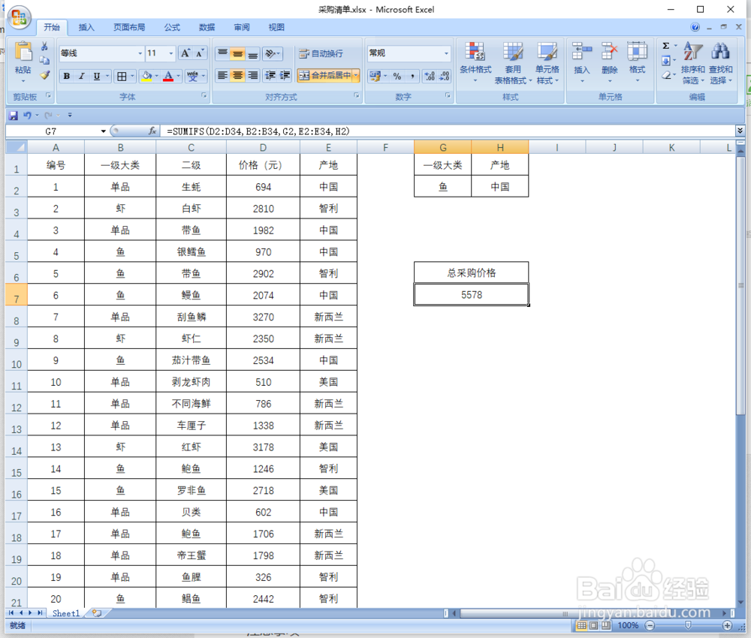751x638 pixels.
Task: Align text to top
Action: click(223, 53)
